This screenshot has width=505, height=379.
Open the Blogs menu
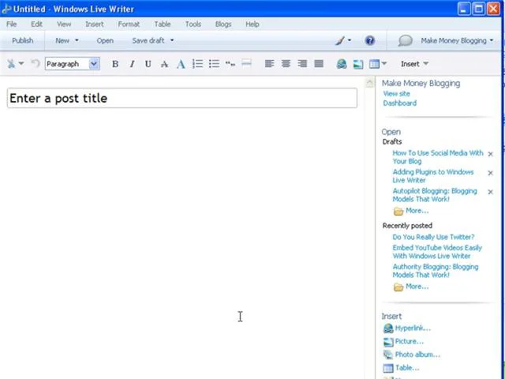point(223,24)
